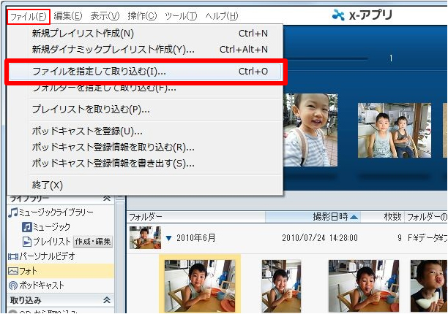Image resolution: width=448 pixels, height=314 pixels.
Task: Click the プレイリスト icon in sidebar
Action: coord(26,242)
